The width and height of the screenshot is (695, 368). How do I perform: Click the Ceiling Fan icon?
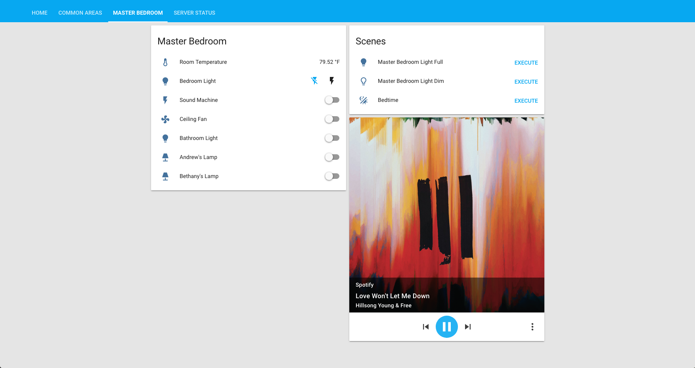pyautogui.click(x=165, y=119)
